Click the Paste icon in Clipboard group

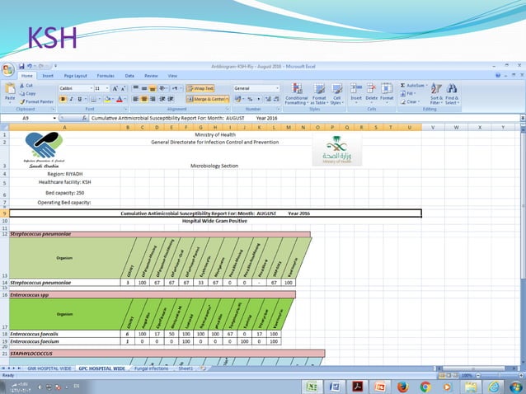coord(10,91)
